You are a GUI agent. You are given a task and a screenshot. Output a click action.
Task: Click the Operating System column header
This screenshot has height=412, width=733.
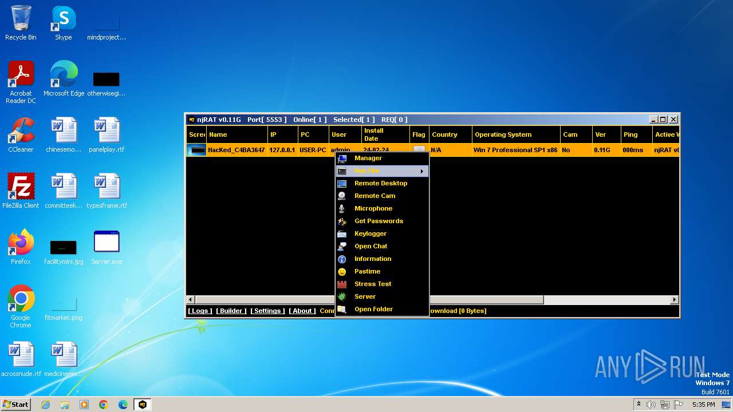(516, 134)
